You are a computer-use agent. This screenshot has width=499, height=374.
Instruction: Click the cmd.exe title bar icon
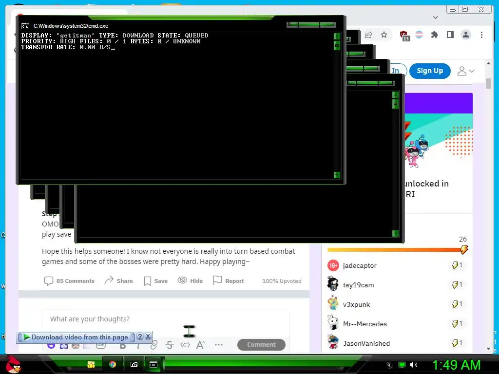click(x=25, y=26)
